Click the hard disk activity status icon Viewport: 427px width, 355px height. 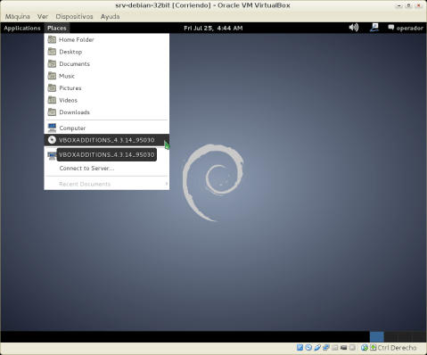tap(300, 347)
